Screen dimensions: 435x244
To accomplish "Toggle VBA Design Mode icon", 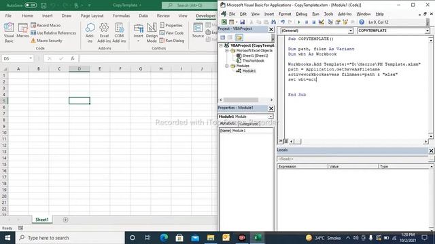I will [321, 22].
